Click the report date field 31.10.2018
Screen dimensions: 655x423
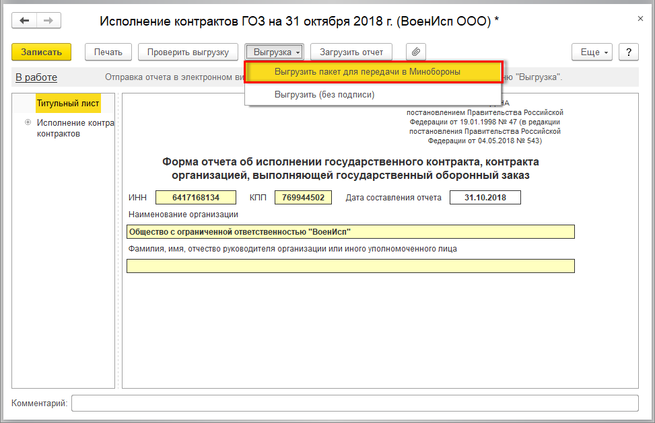click(485, 197)
